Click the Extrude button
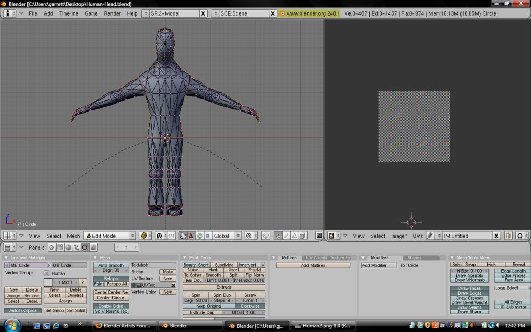The image size is (531, 332). point(224,287)
